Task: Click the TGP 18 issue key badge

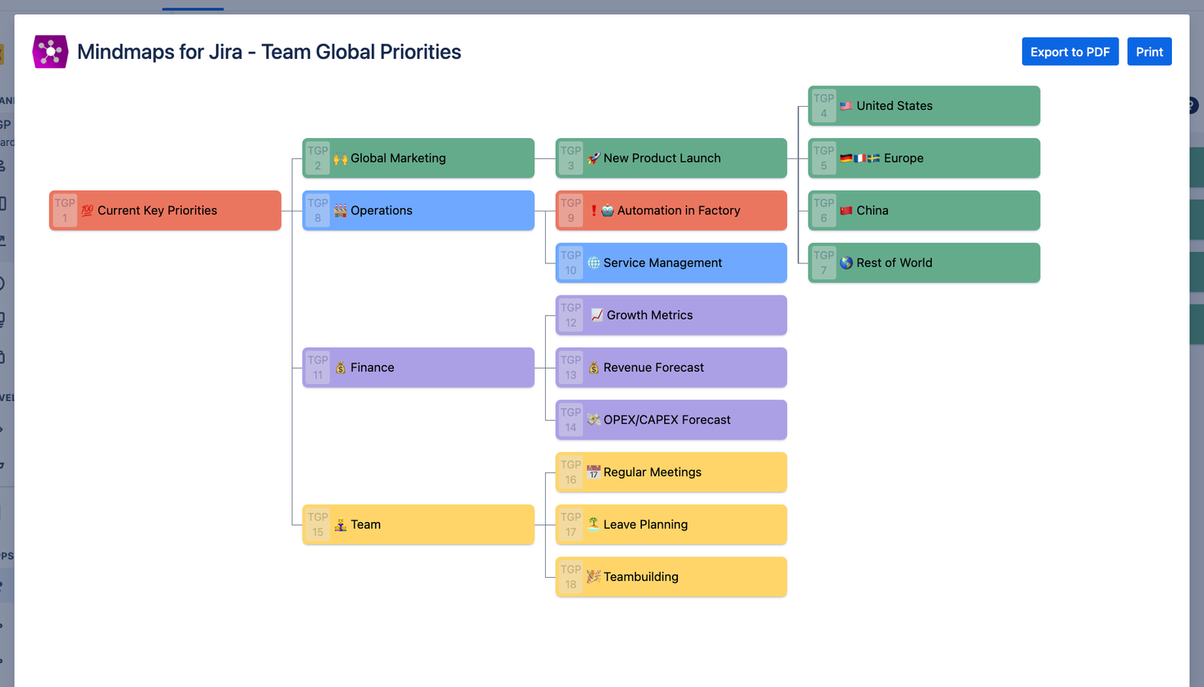Action: point(570,577)
